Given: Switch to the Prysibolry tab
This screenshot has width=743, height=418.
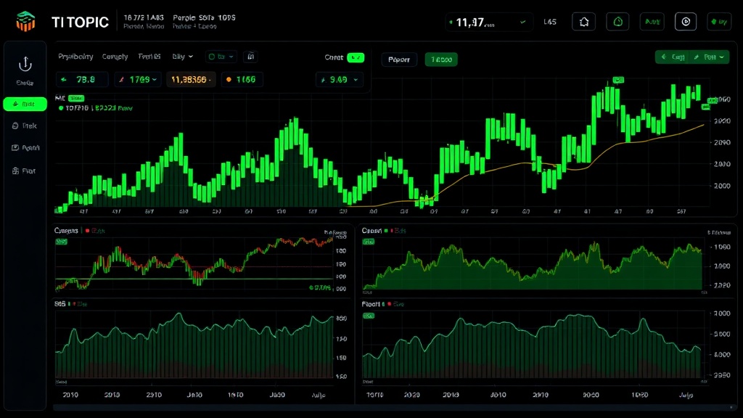Looking at the screenshot, I should pos(75,57).
